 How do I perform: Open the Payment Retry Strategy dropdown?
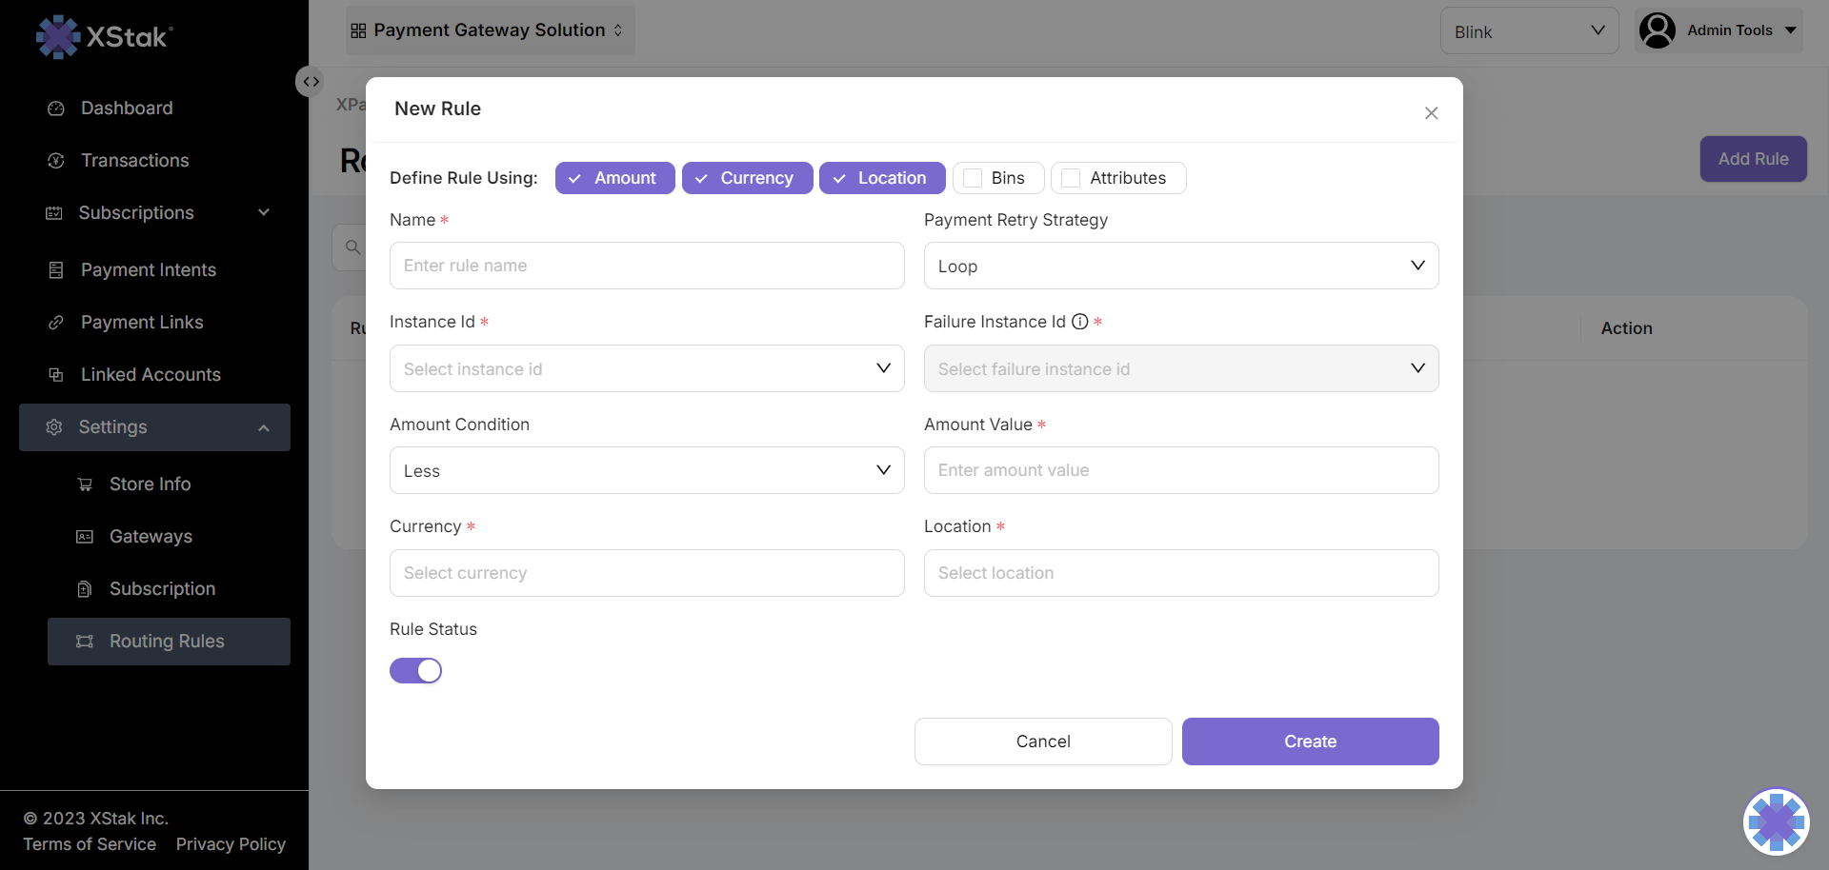1180,266
